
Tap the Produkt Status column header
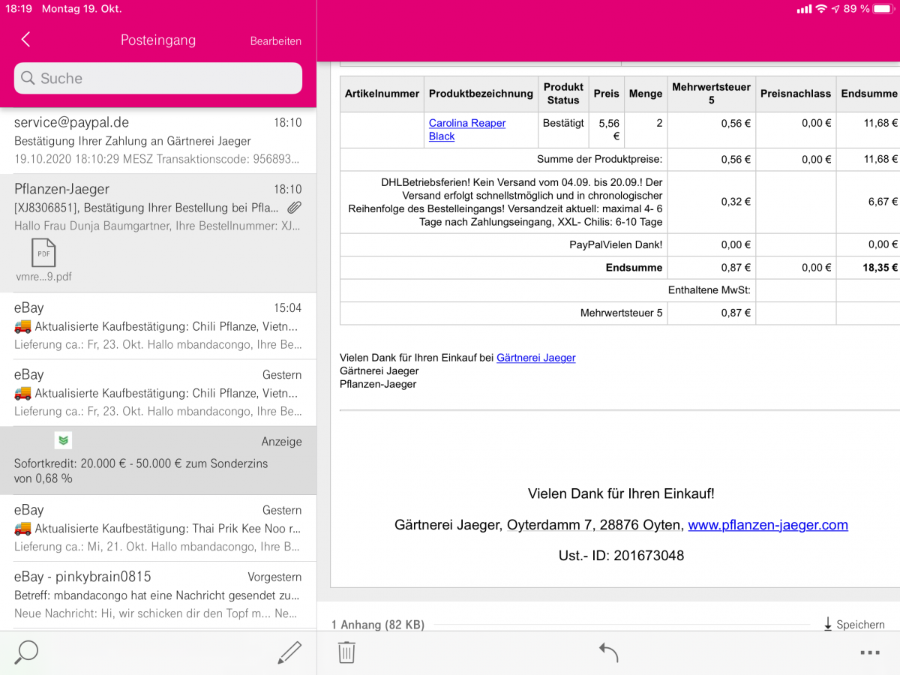[563, 94]
